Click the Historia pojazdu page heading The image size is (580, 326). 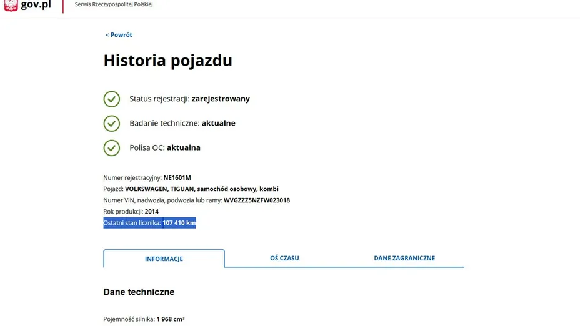[x=167, y=61]
